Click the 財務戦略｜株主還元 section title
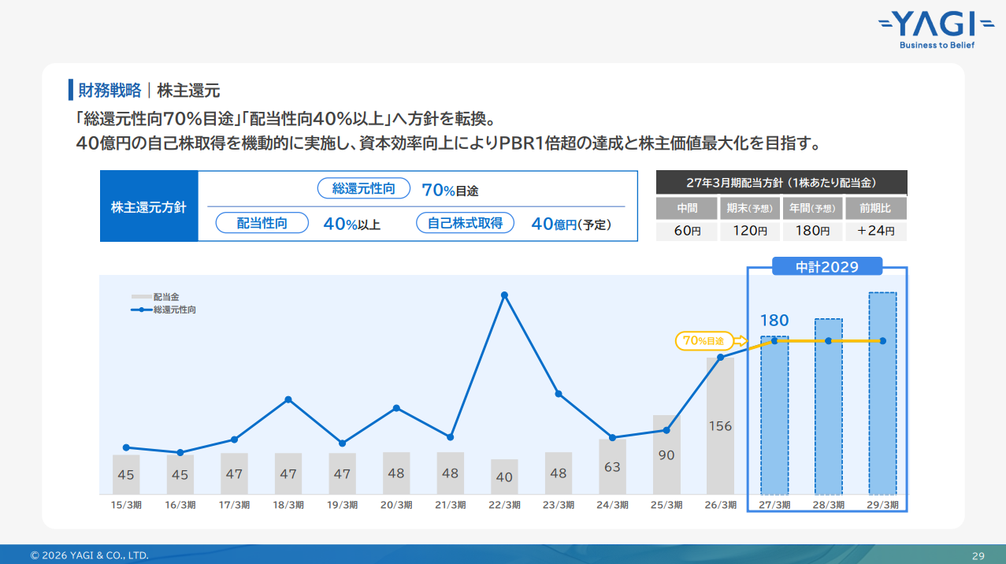The image size is (1006, 564). [149, 90]
